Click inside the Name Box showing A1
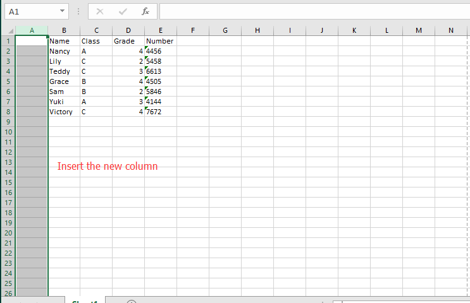The image size is (470, 303). pyautogui.click(x=28, y=11)
